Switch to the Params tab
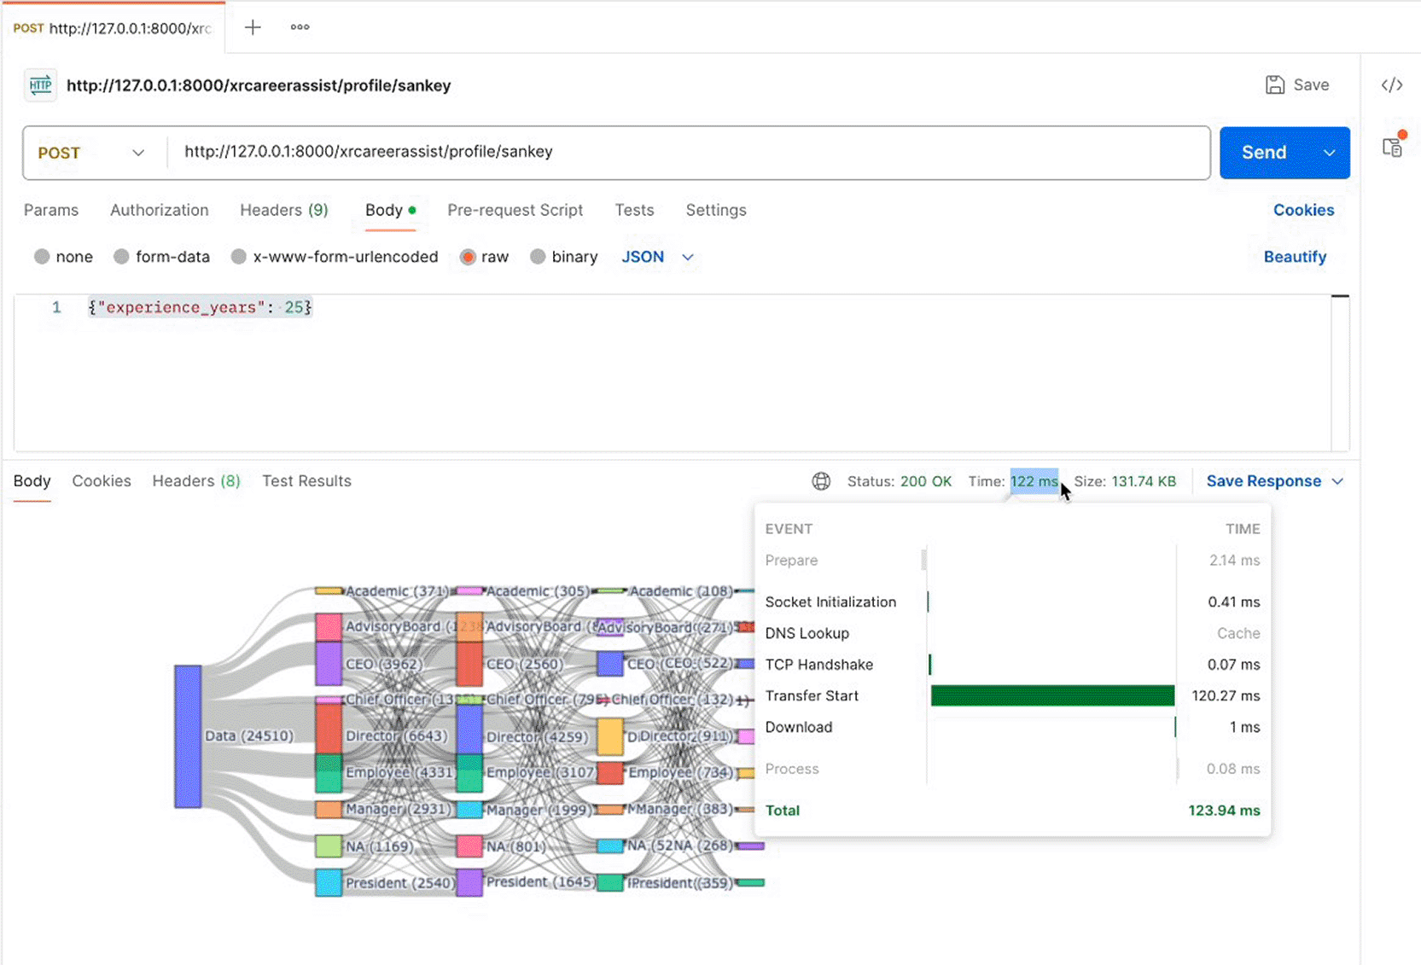Viewport: 1421px width, 965px height. [x=51, y=210]
